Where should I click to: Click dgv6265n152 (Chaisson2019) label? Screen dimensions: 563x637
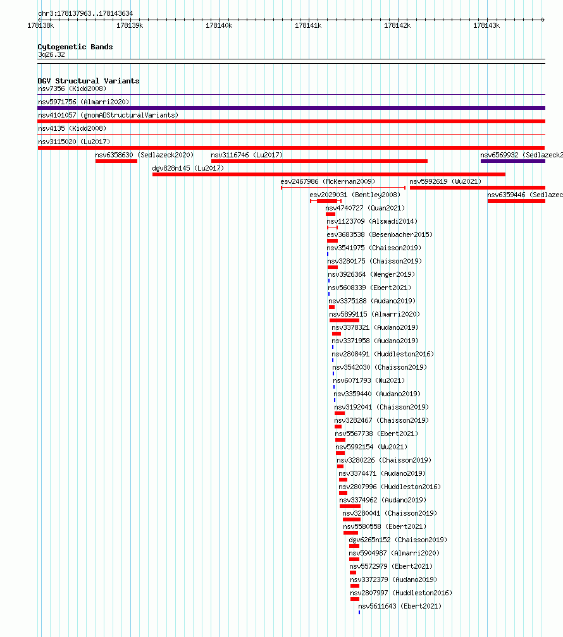(x=398, y=540)
